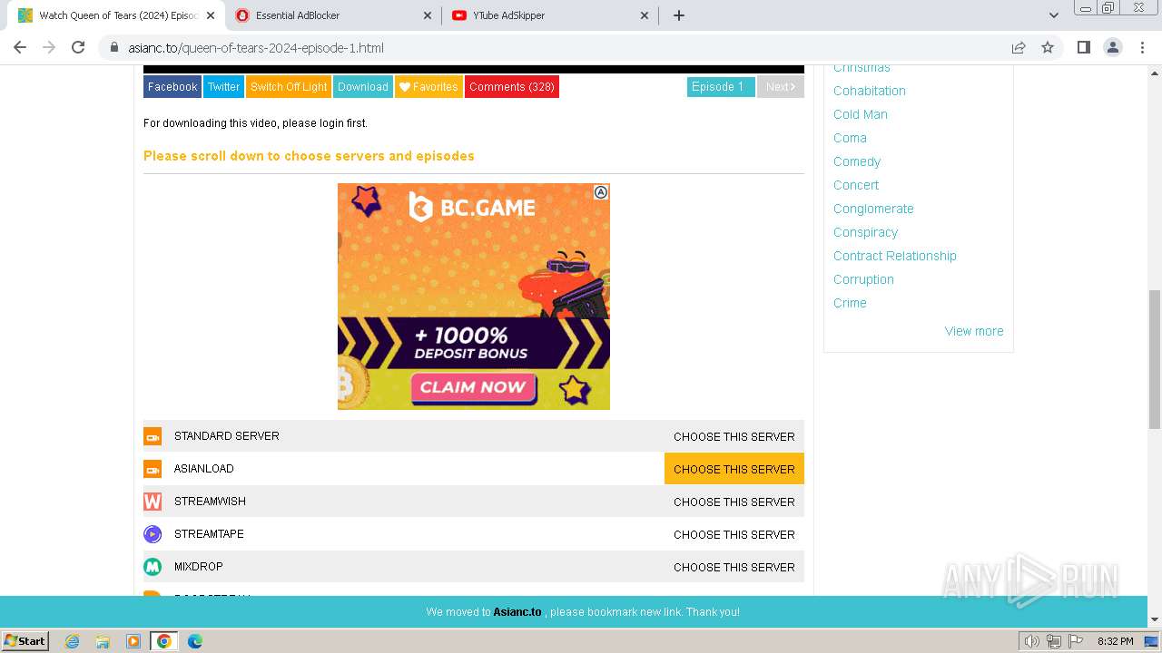Choose the MIXDROP server

tap(734, 567)
